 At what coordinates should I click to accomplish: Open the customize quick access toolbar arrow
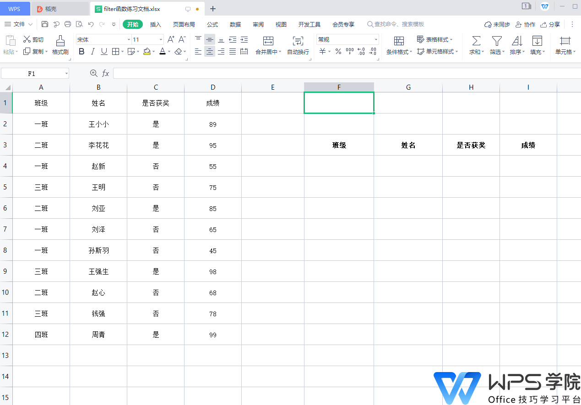click(114, 24)
